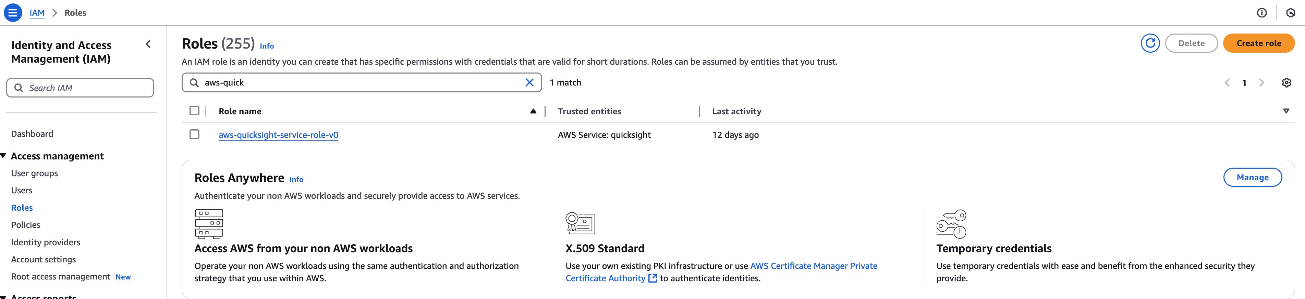Click the Create role button
The image size is (1305, 299).
[1258, 43]
